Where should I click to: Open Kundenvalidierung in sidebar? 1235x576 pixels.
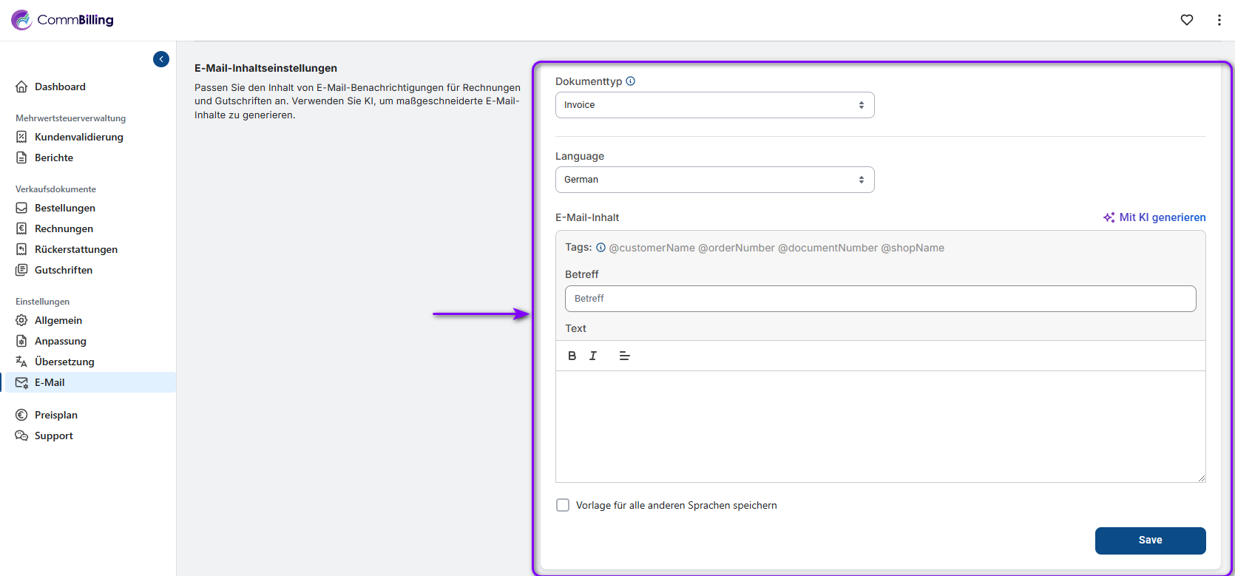click(78, 137)
